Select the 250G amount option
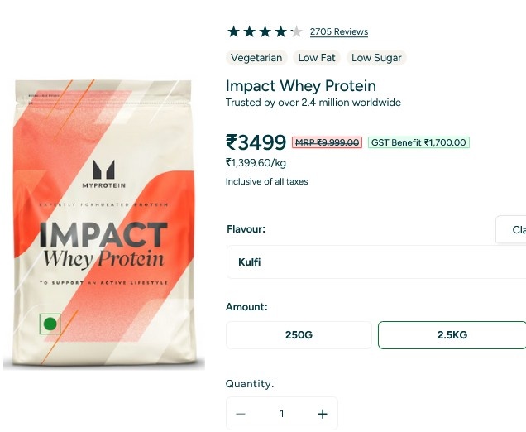The image size is (526, 432). point(299,335)
